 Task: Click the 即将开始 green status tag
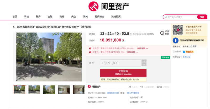point(165,57)
